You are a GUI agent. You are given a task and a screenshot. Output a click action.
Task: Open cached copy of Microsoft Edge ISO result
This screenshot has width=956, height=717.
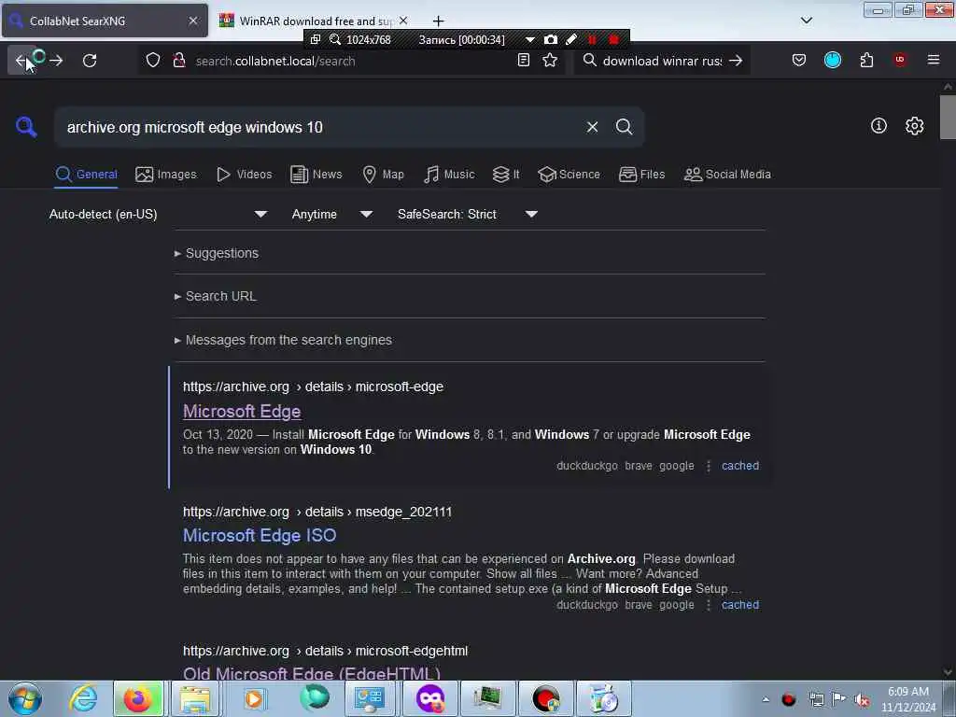(x=740, y=605)
